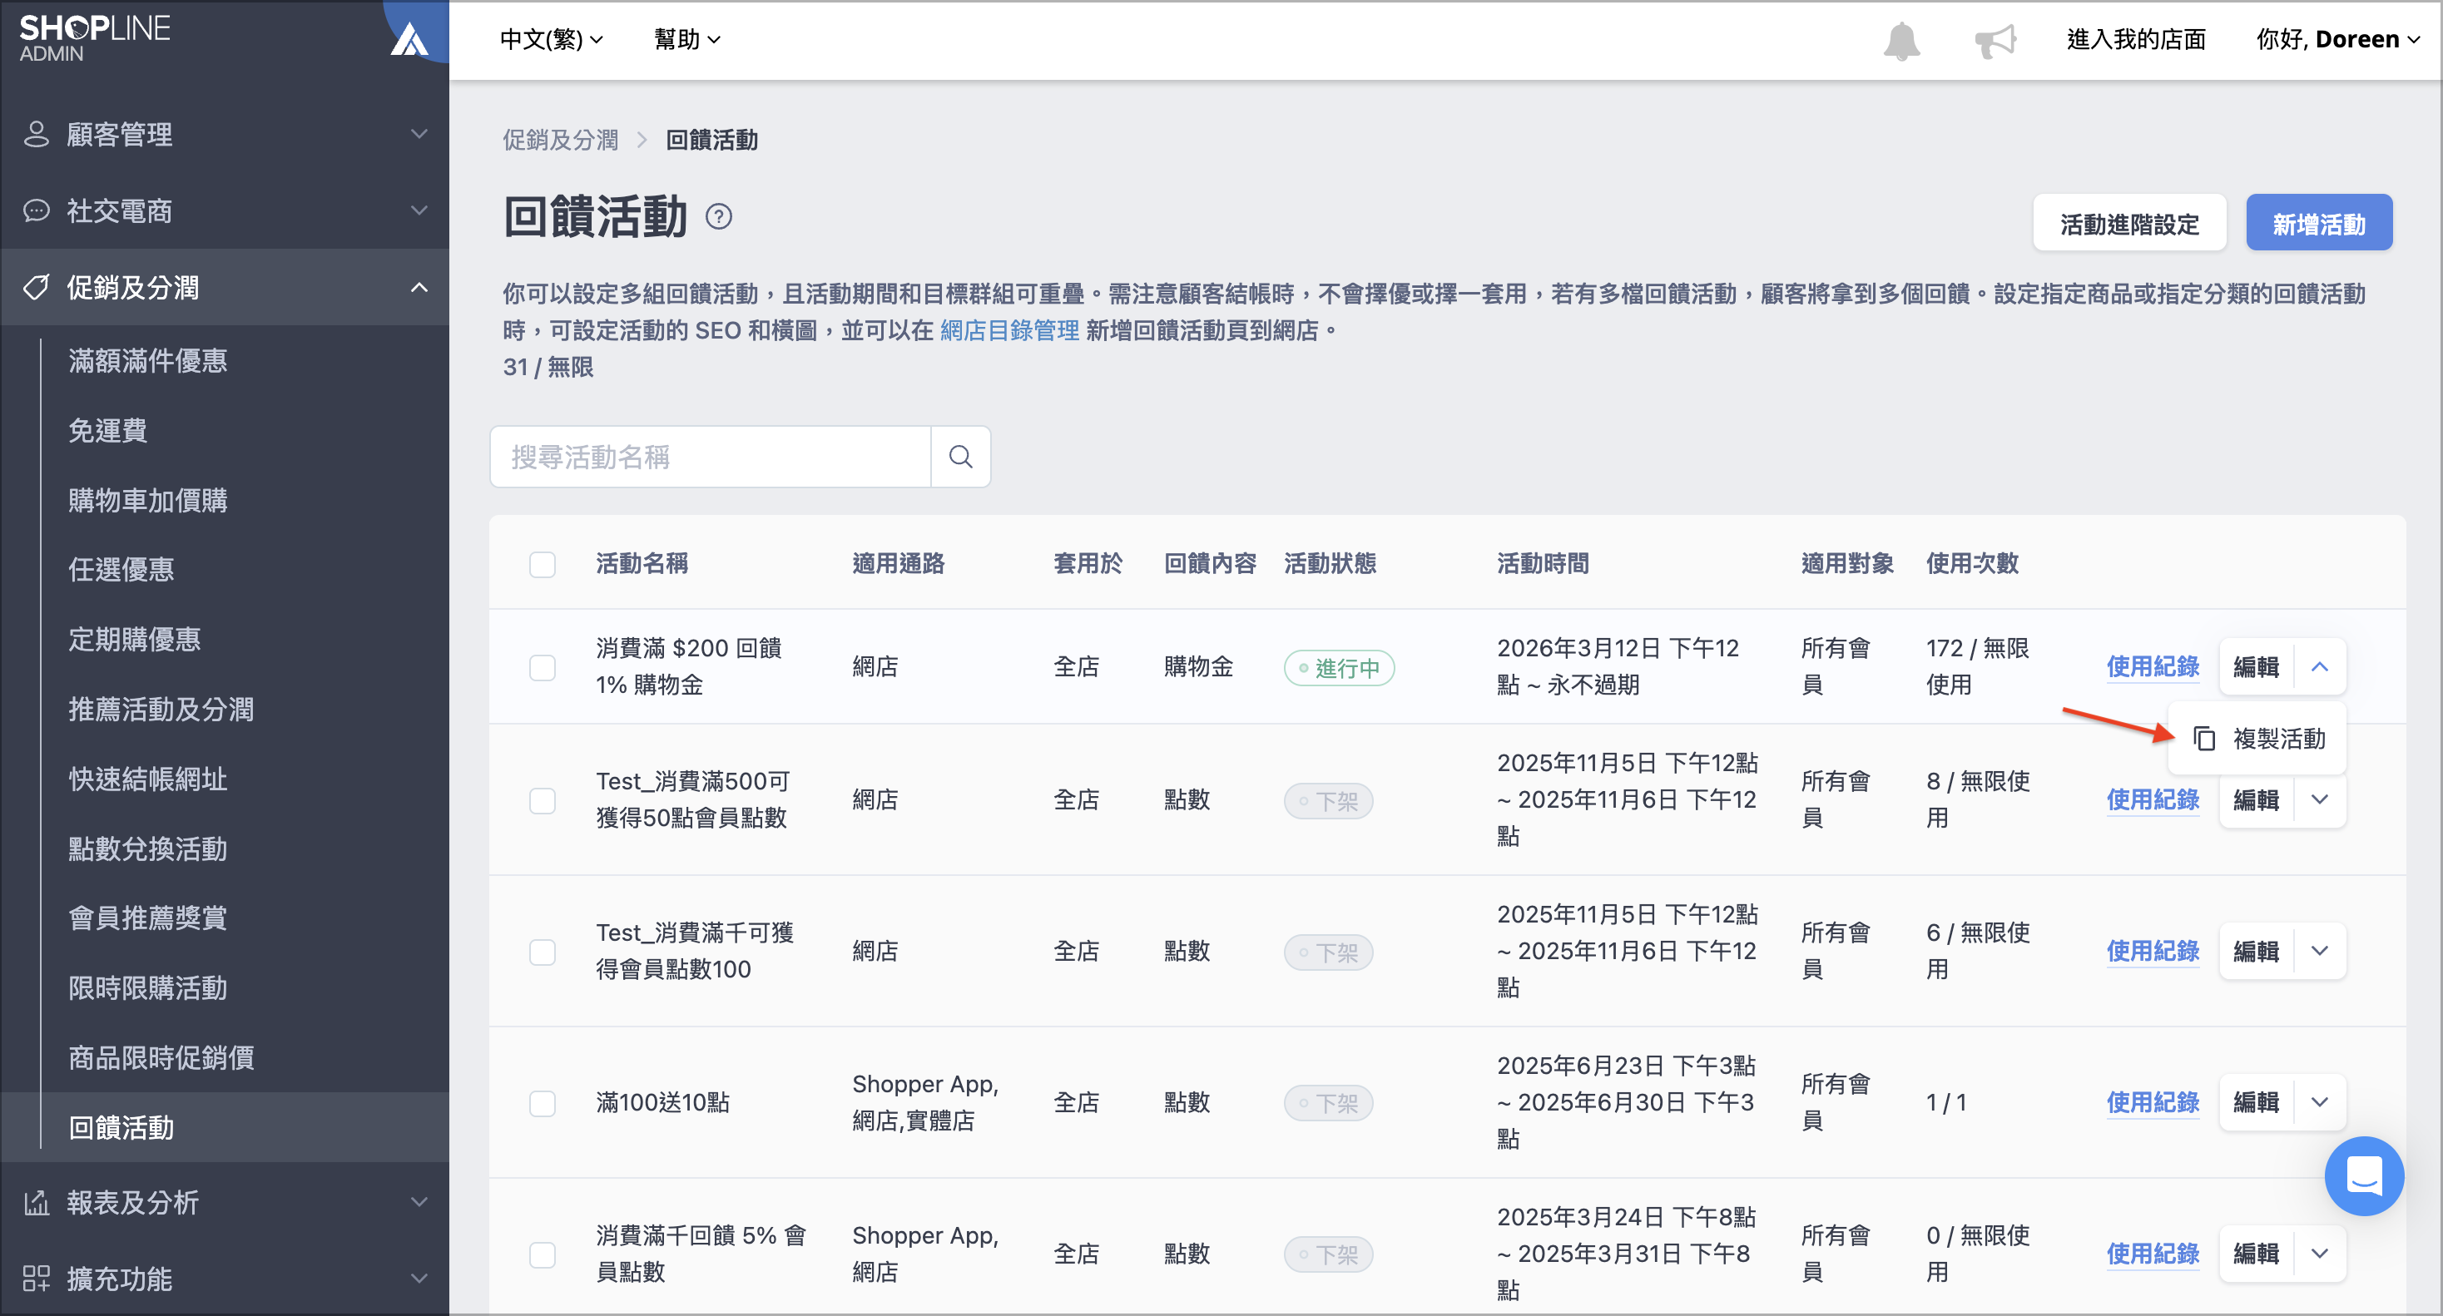This screenshot has width=2443, height=1316.
Task: Go to 任選優惠 in sidebar
Action: (121, 569)
